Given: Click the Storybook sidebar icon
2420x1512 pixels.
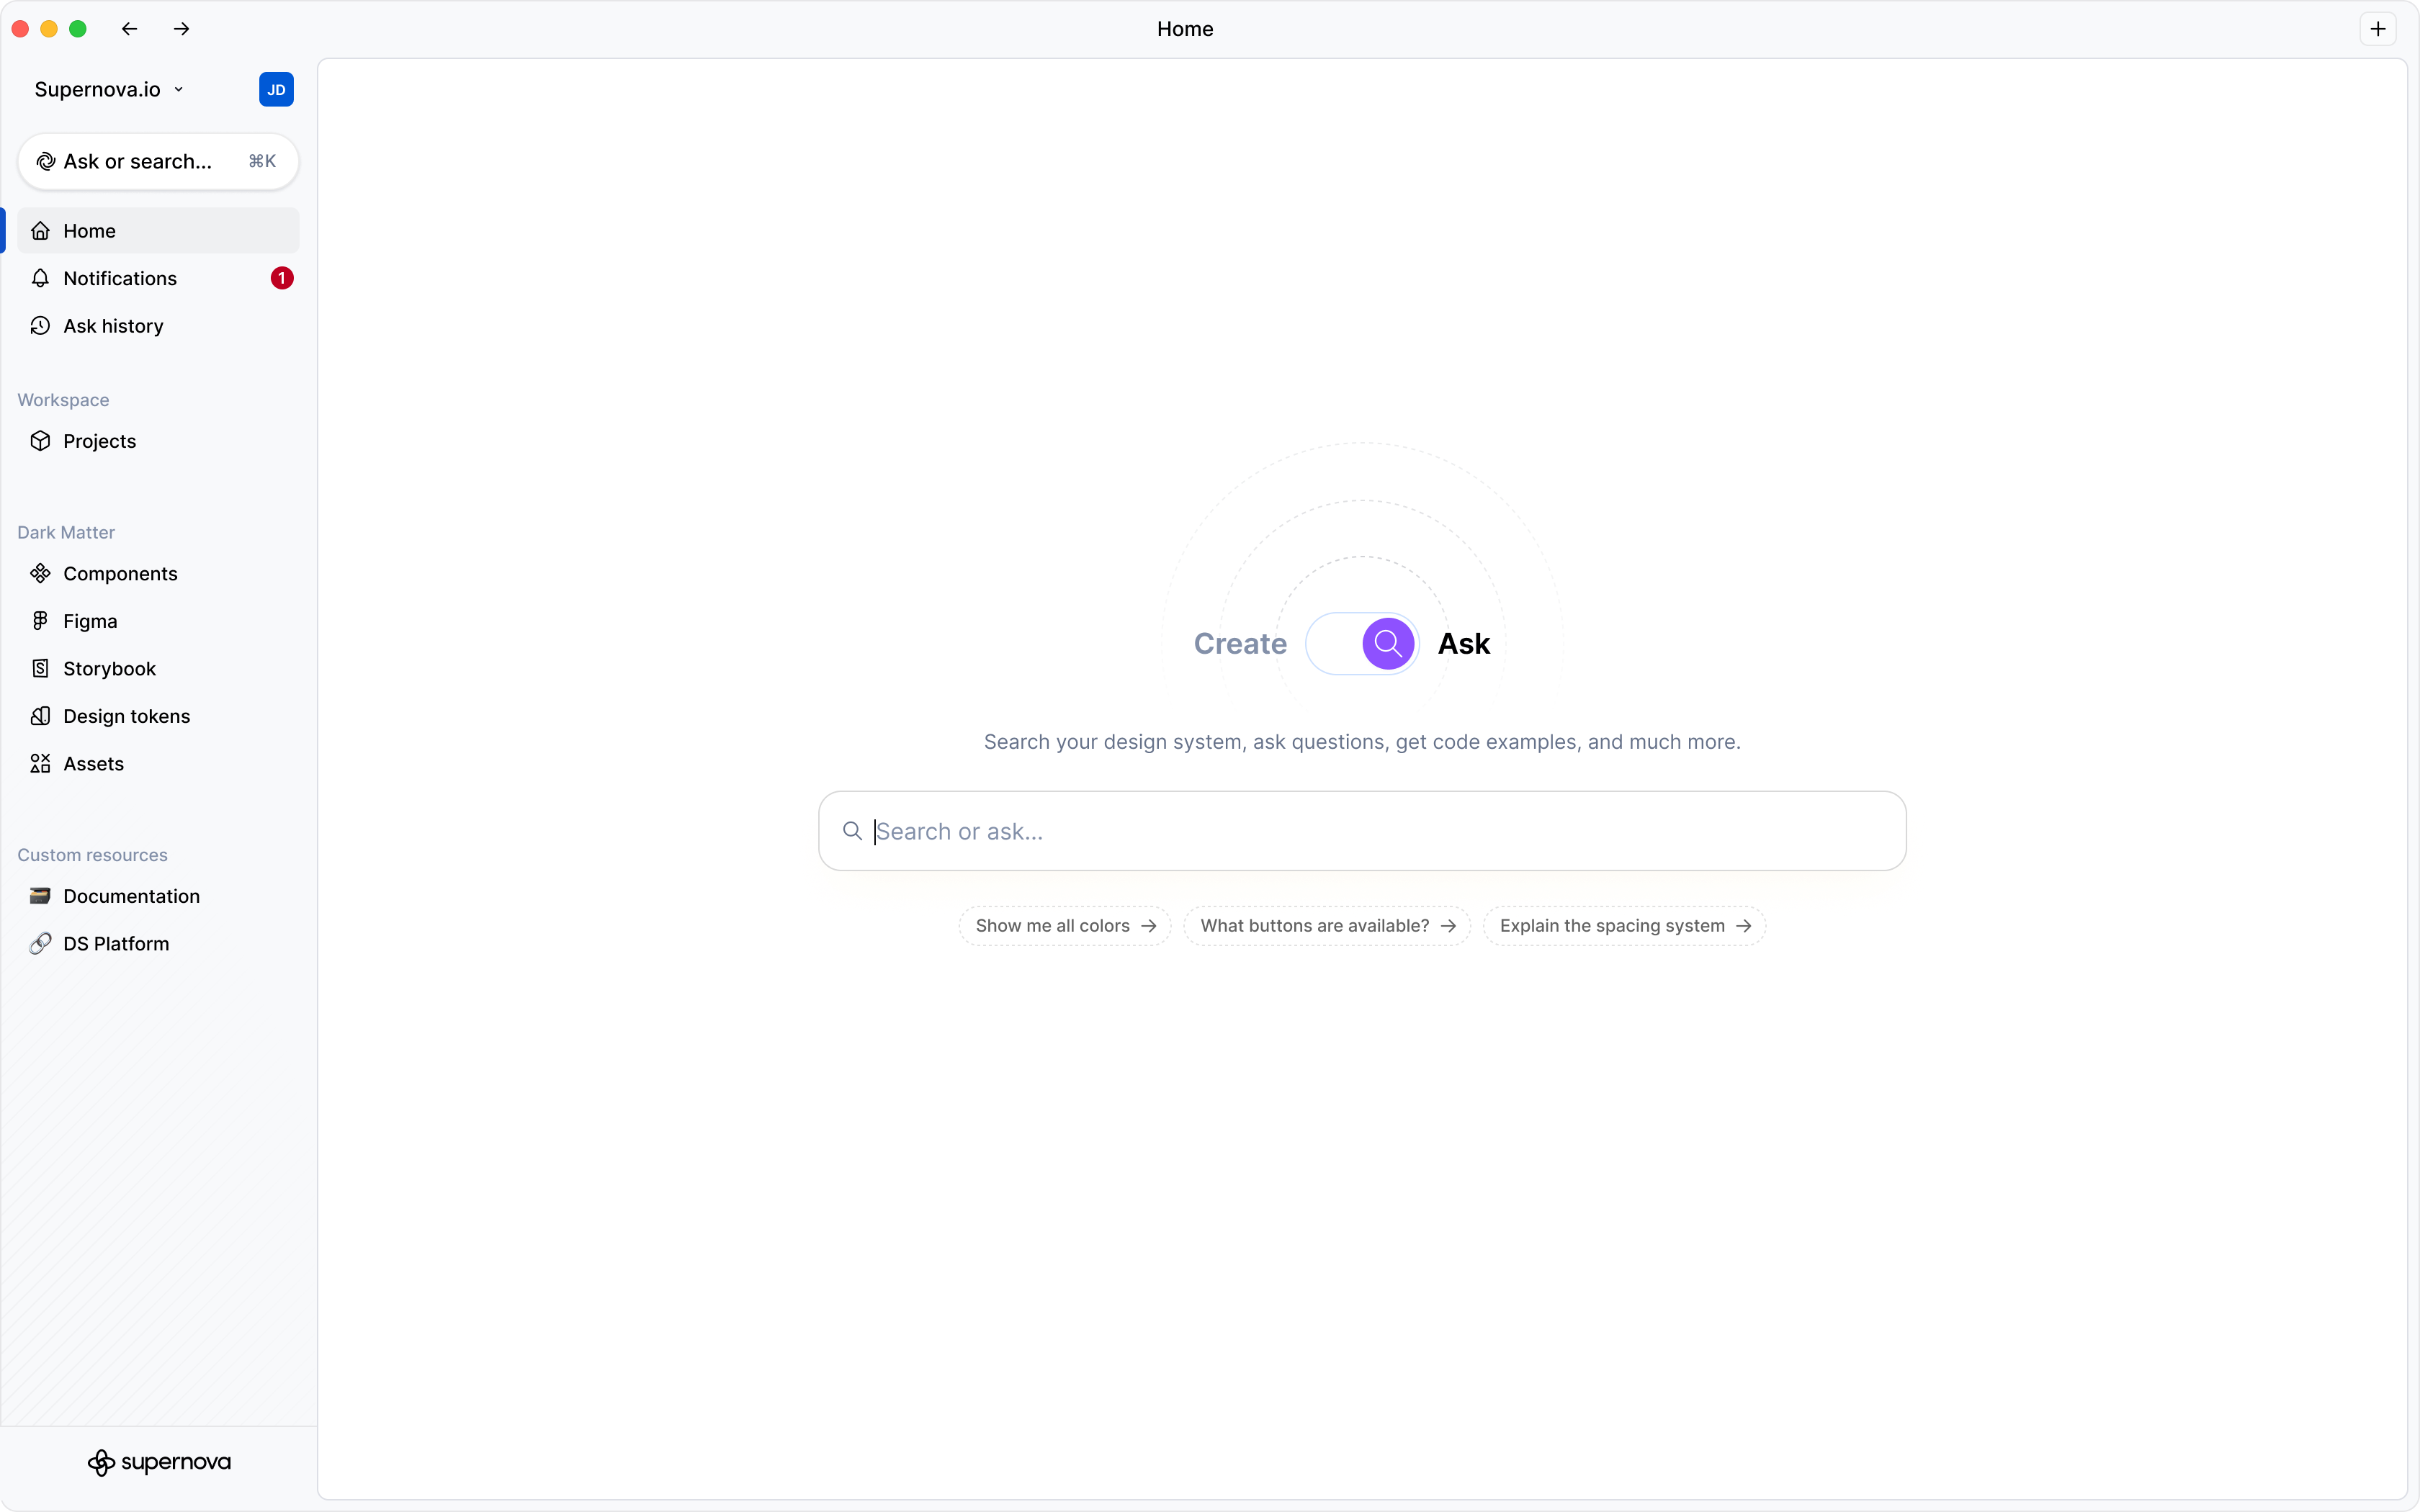Looking at the screenshot, I should pos(40,668).
